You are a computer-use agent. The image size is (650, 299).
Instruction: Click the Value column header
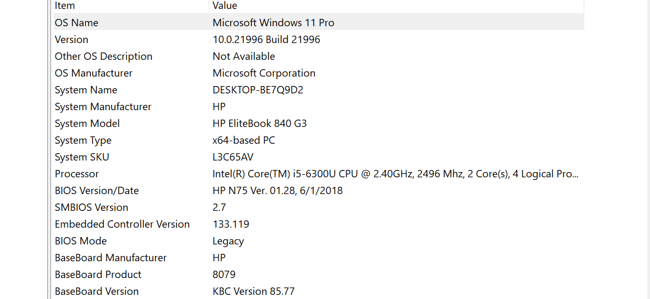225,6
